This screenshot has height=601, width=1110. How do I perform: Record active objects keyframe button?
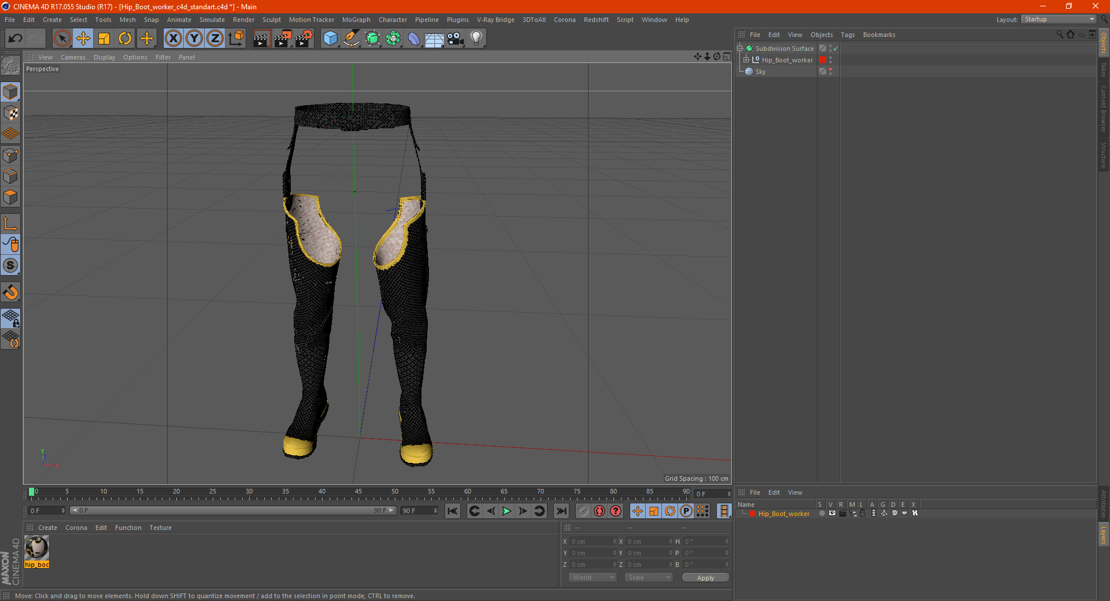583,511
